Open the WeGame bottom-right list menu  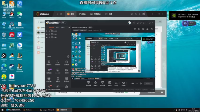[162, 92]
